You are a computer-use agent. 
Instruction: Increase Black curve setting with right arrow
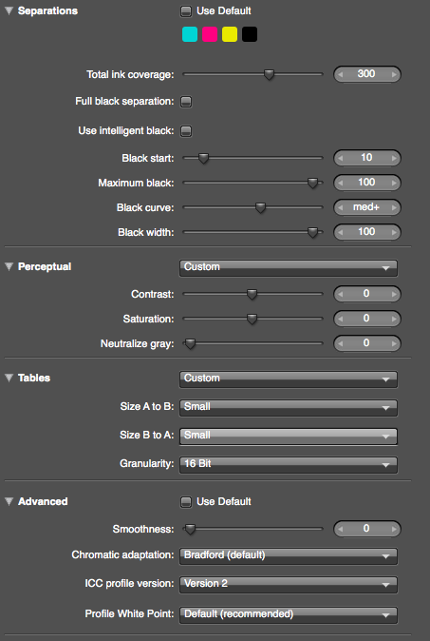[394, 207]
